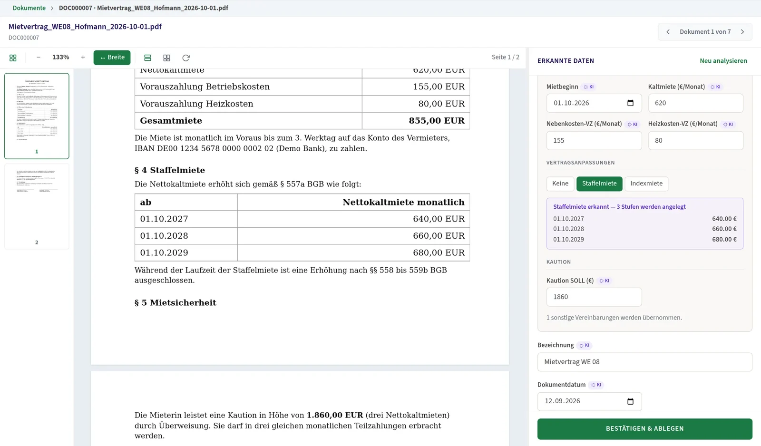Click 'Seite 1 / 2' page indicator
The width and height of the screenshot is (761, 446).
pos(506,57)
